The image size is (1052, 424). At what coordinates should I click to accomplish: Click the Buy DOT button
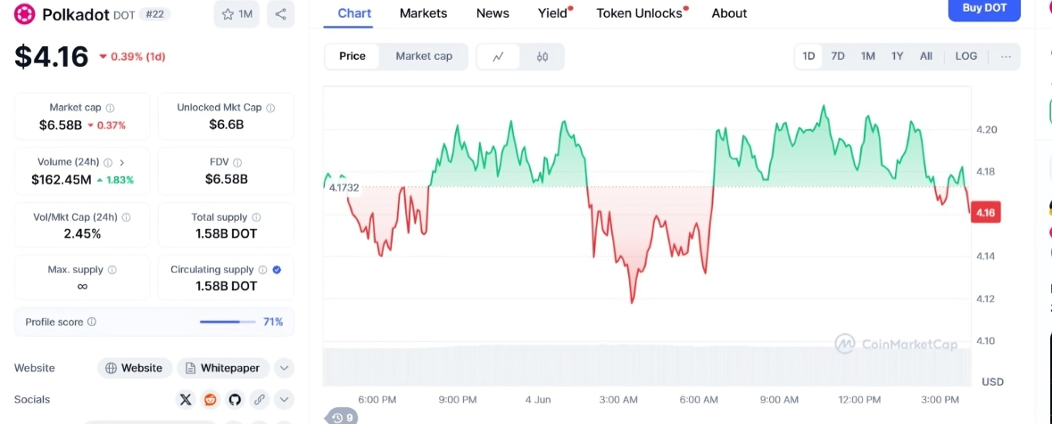click(984, 9)
